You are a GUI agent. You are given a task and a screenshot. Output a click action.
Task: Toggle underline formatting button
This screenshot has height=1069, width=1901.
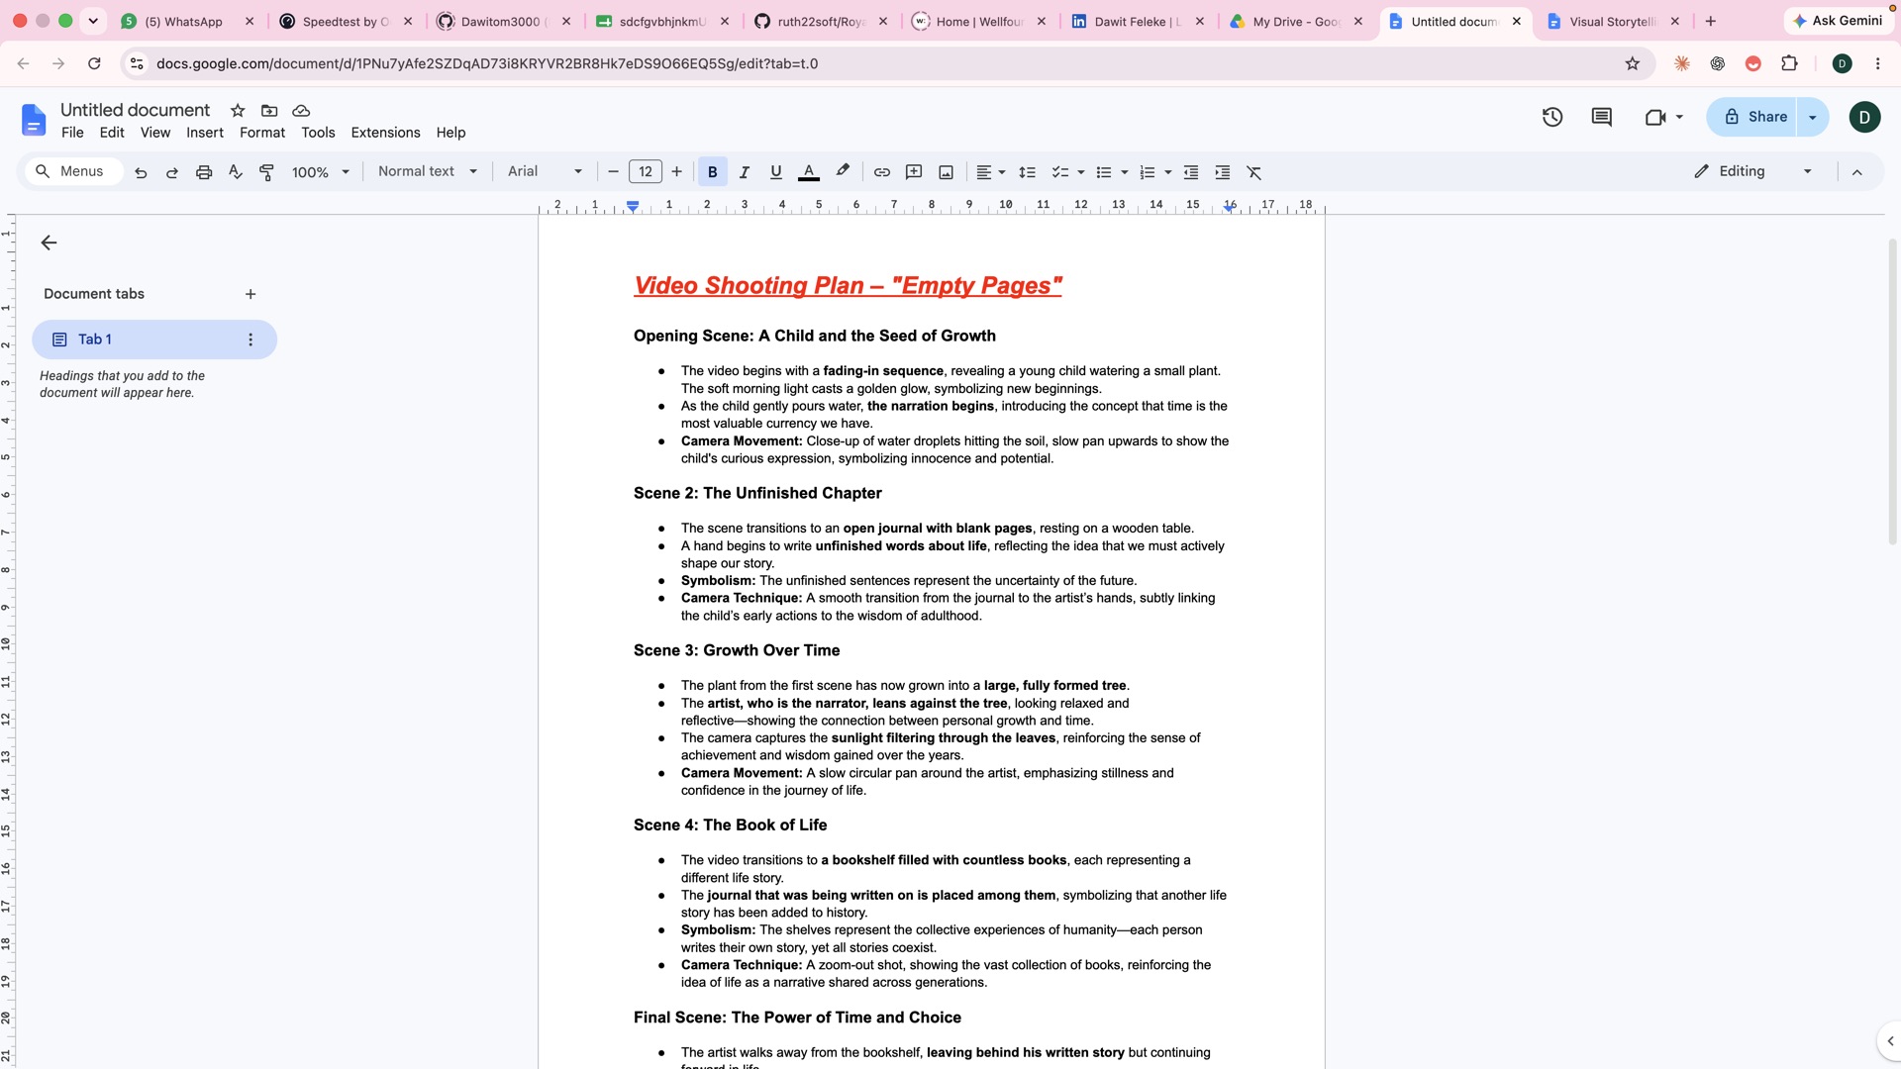pyautogui.click(x=776, y=172)
